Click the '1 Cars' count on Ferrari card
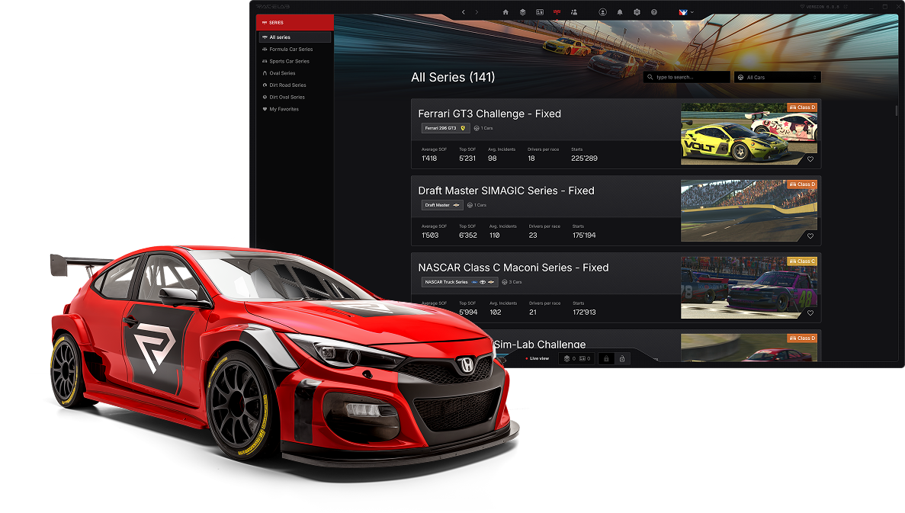Screen dimensions: 905x513 pos(483,128)
